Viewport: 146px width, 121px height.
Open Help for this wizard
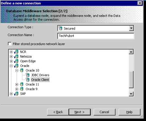tap(129, 112)
